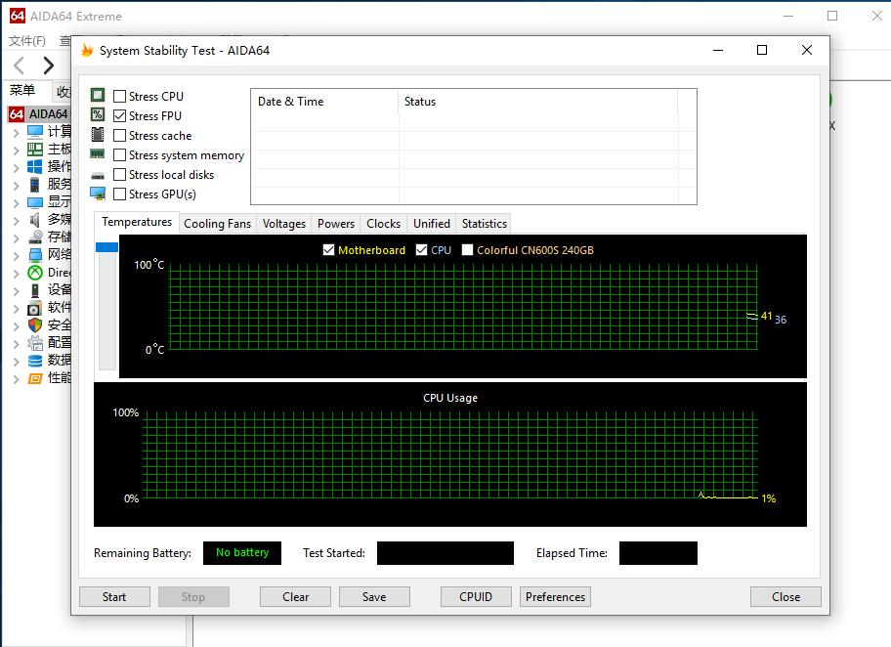Click the AIDA64 Extreme logo in main window
Viewport: 891px width, 647px height.
[17, 16]
